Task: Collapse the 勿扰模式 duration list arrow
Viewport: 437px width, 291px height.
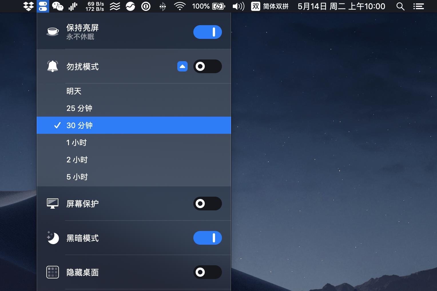Action: [182, 66]
